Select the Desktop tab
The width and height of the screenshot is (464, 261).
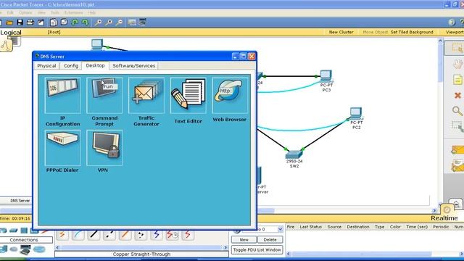coord(95,65)
